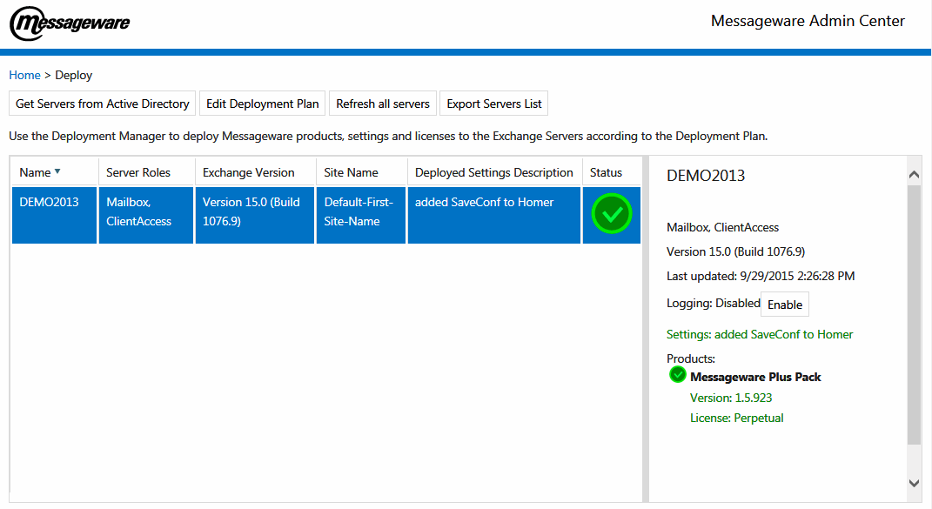Click the Mailbox, ClientAccess table cell
Screen dimensions: 932x509
(x=146, y=215)
